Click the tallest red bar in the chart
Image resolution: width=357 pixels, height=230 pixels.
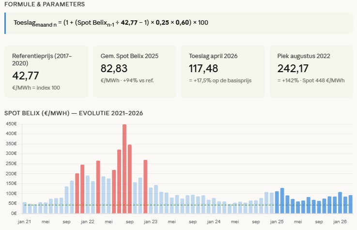tap(124, 169)
